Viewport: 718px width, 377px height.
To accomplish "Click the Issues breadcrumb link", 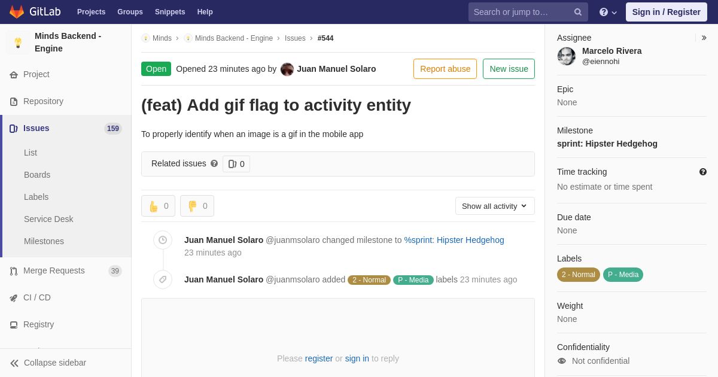I will 295,38.
